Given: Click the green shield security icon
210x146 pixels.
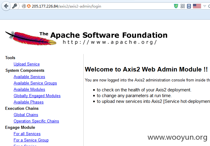Looking at the screenshot, I should click(x=176, y=6).
